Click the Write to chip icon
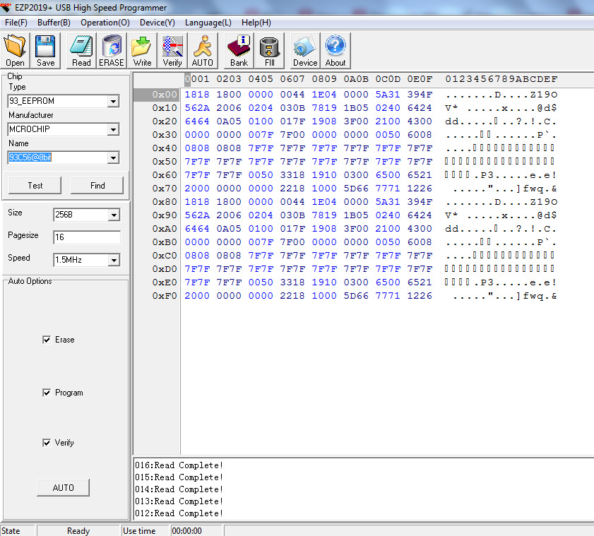Image resolution: width=594 pixels, height=536 pixels. point(142,50)
